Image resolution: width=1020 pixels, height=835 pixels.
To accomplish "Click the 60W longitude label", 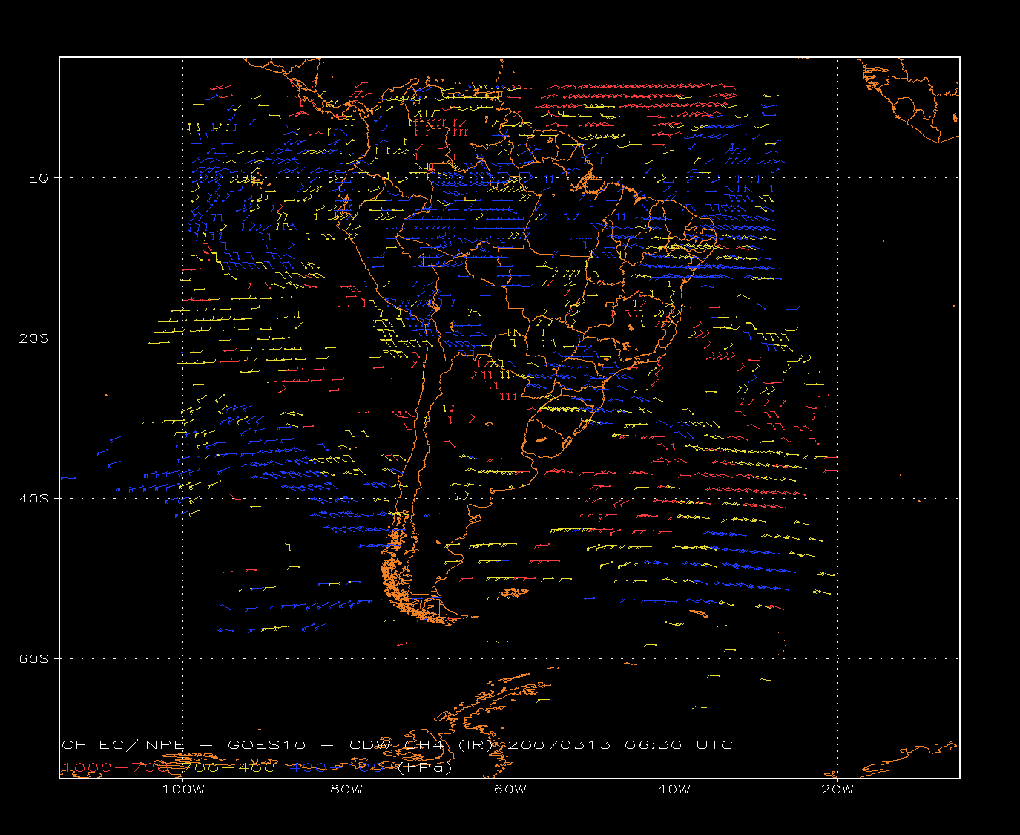I will 510,789.
